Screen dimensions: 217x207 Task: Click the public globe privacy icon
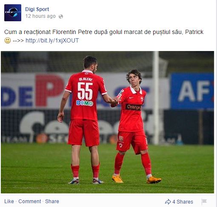click(61, 17)
